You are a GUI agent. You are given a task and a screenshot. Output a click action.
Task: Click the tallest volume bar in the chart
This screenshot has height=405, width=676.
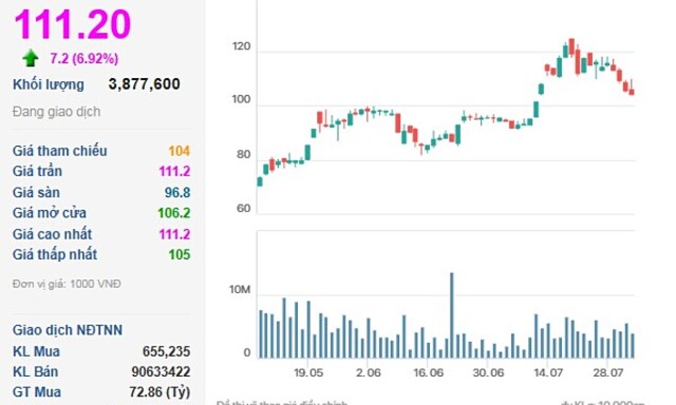[452, 315]
